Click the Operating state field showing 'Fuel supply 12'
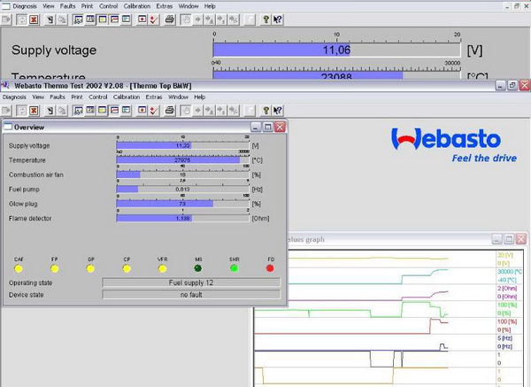Viewport: 531px width, 387px height. pos(191,283)
